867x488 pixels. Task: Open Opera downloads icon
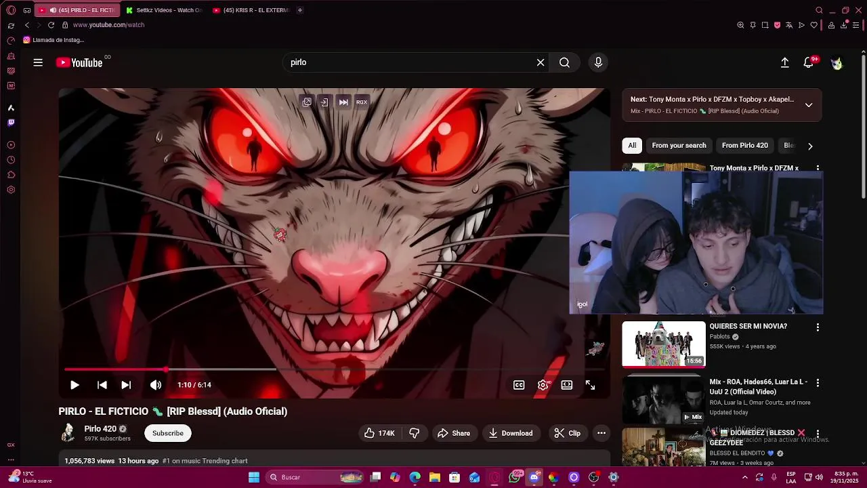click(x=844, y=25)
